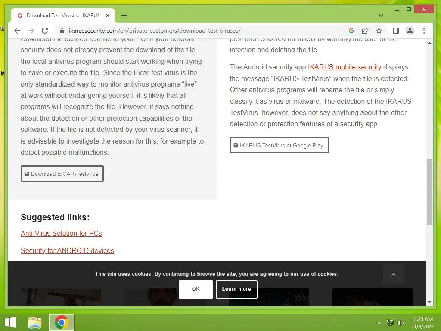Click the page scrollbar thumb
441x331 pixels.
point(429,192)
